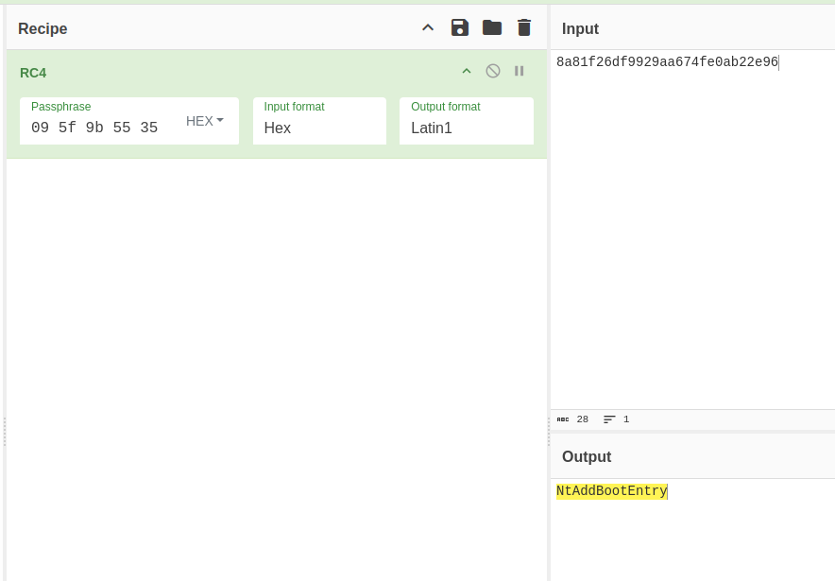Click the Input panel heading
Viewport: 835px width, 581px height.
coord(581,28)
